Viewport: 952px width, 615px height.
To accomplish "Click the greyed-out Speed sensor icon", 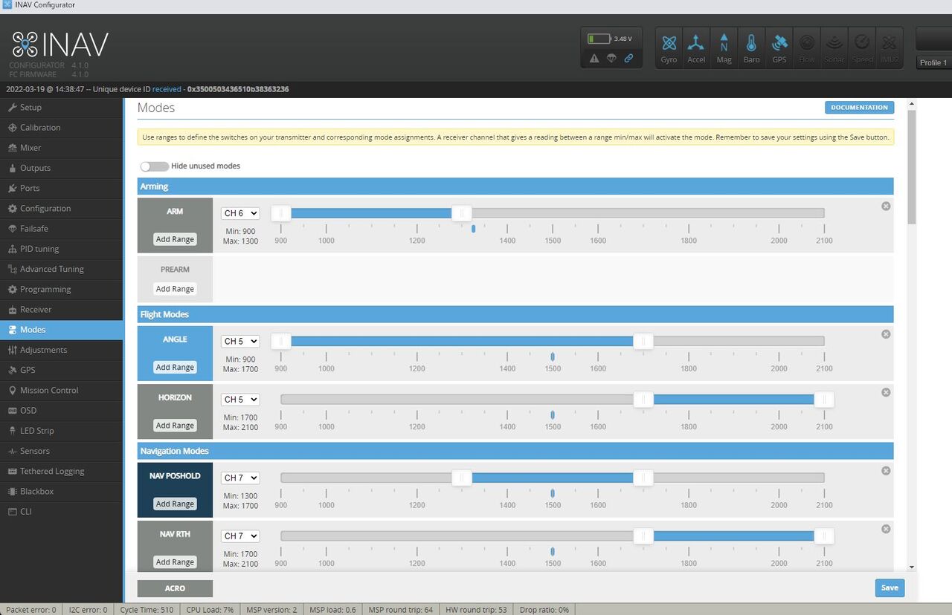I will (861, 48).
